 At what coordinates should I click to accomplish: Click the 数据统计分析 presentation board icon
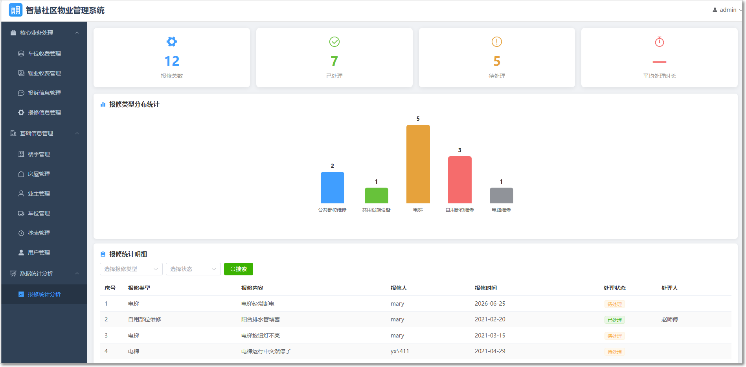click(13, 273)
